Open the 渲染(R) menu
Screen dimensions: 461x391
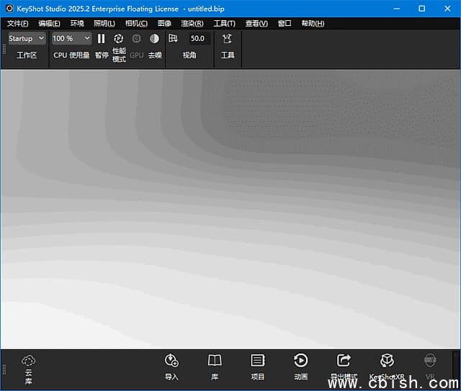(192, 24)
